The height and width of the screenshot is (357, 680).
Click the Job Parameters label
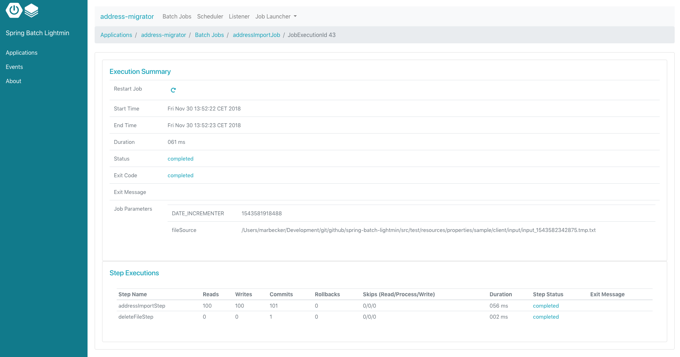(x=133, y=209)
